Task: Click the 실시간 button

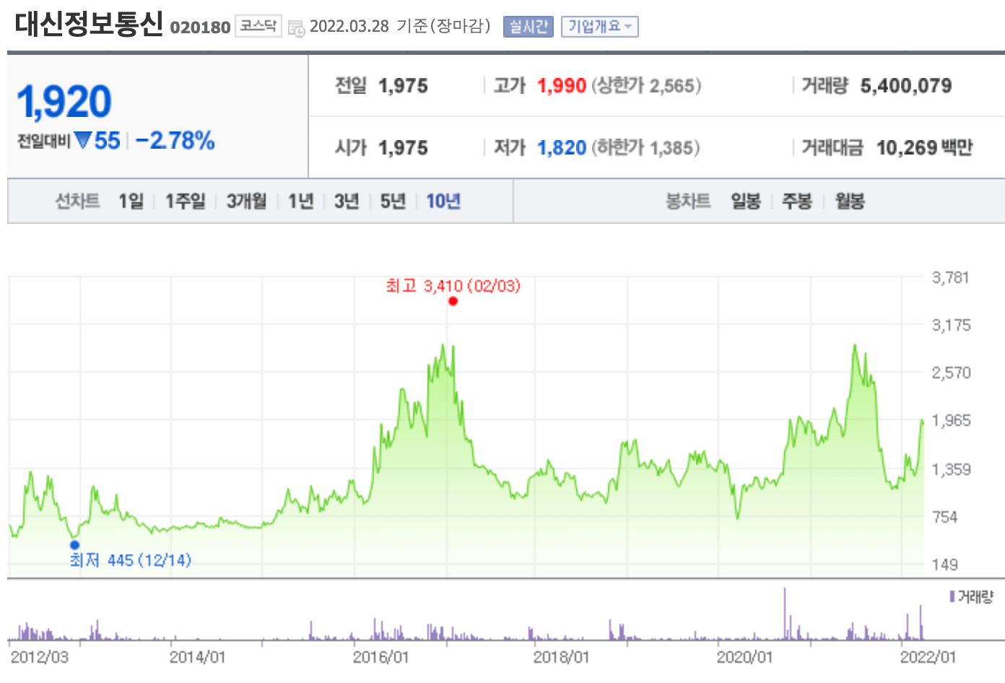Action: tap(528, 27)
